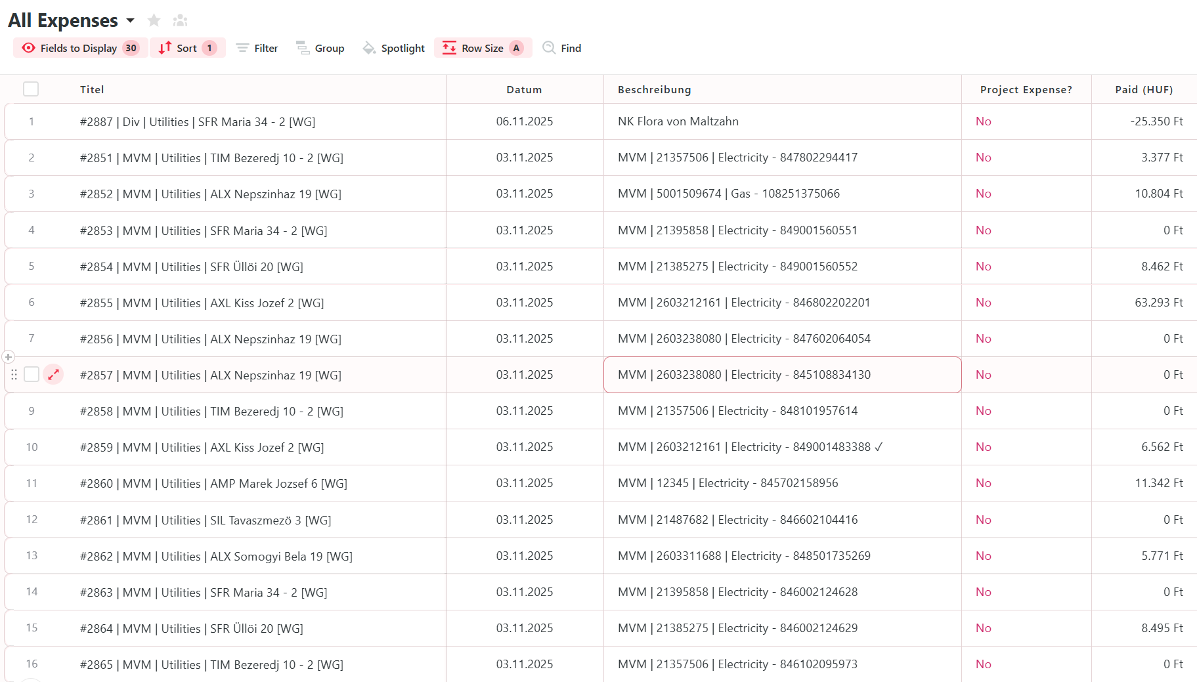
Task: Open the Row Size dropdown
Action: coord(483,48)
